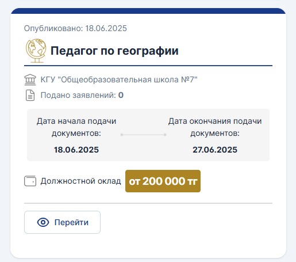Click the от 200 000 тг salary badge
This screenshot has height=262, width=296.
(x=163, y=181)
